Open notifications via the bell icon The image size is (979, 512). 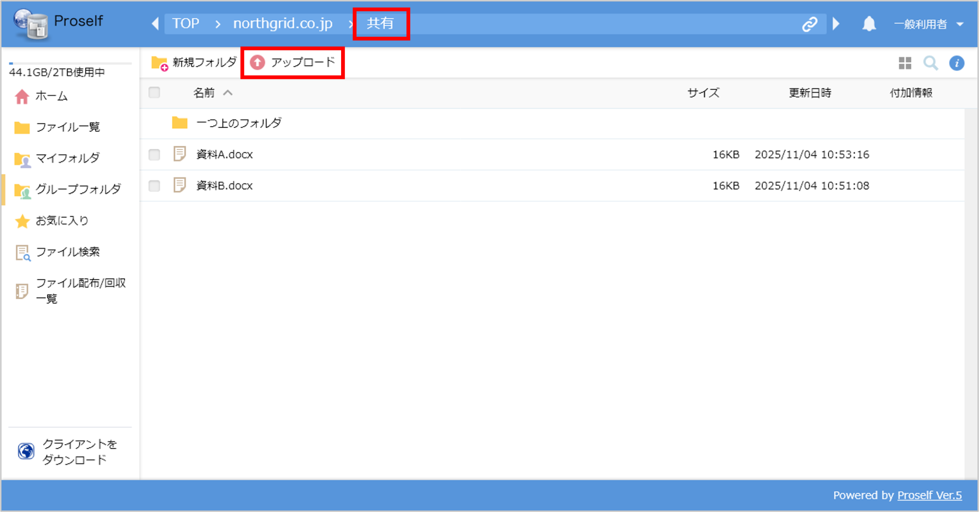869,24
